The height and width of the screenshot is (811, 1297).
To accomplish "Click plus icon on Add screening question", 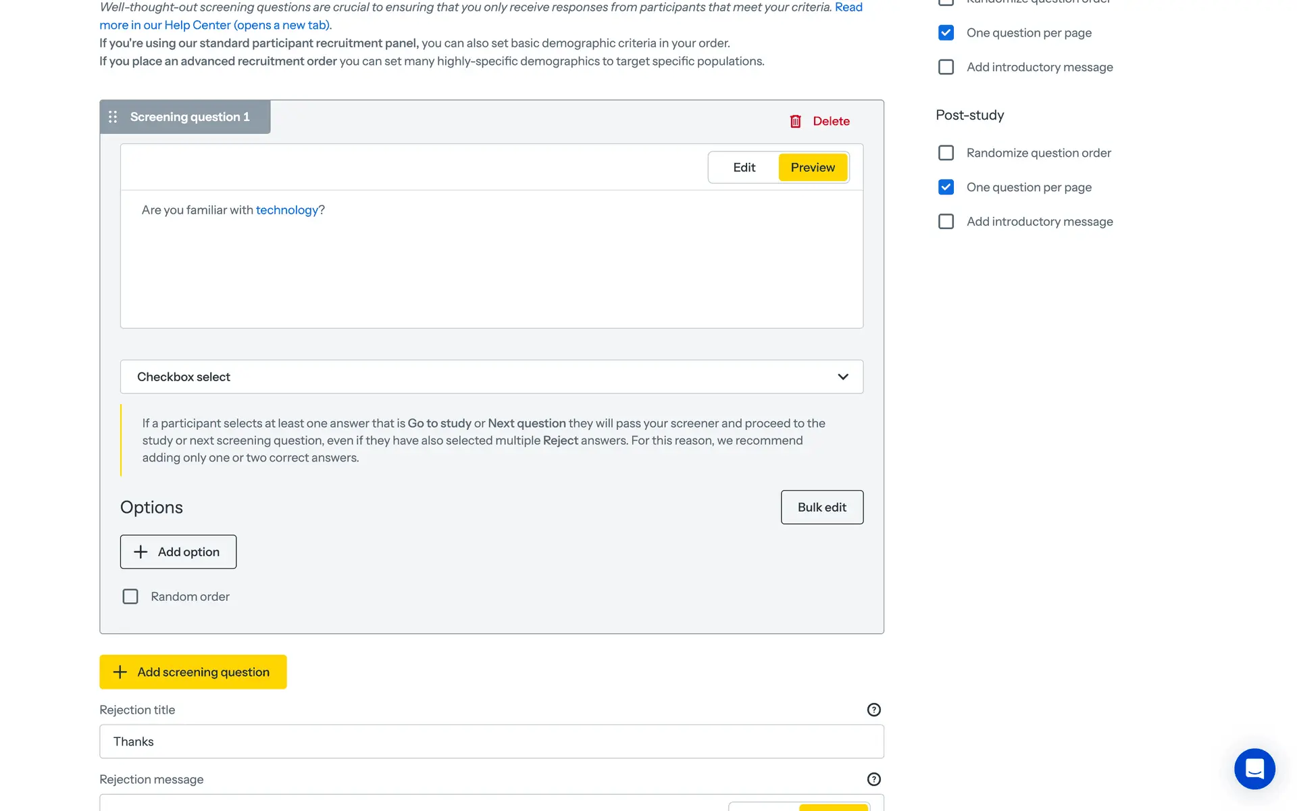I will click(x=120, y=672).
